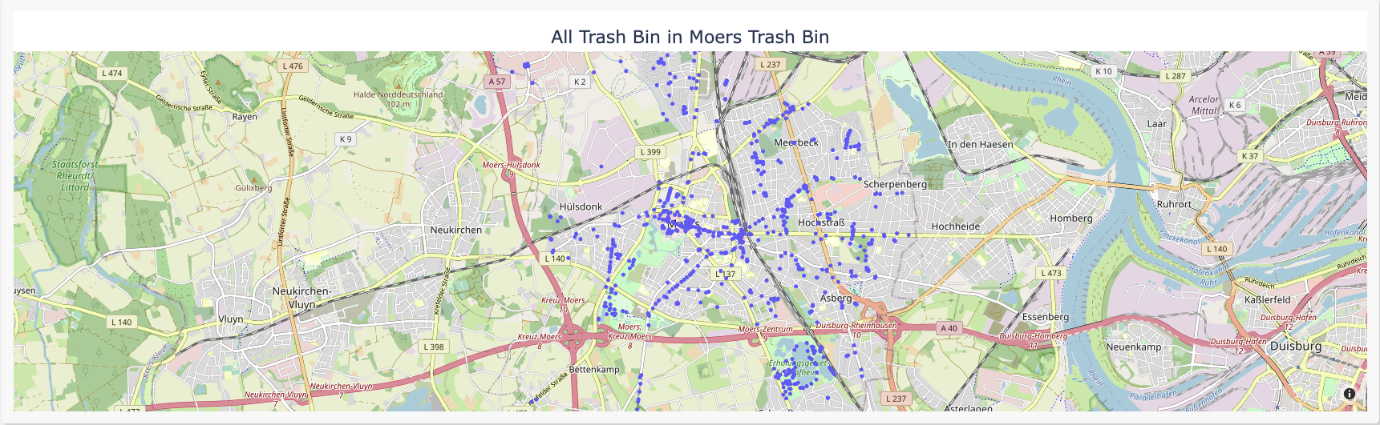Viewport: 1380px width, 425px height.
Task: Click the L 399 road shield
Action: [650, 151]
